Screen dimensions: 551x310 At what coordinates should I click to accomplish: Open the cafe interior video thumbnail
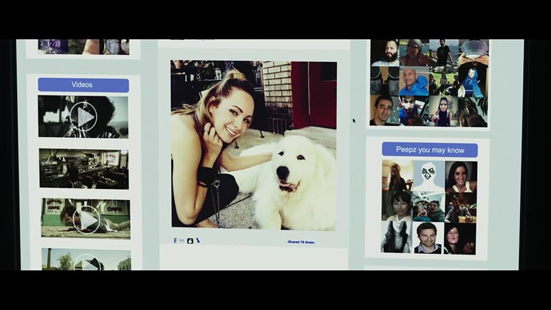pyautogui.click(x=84, y=168)
